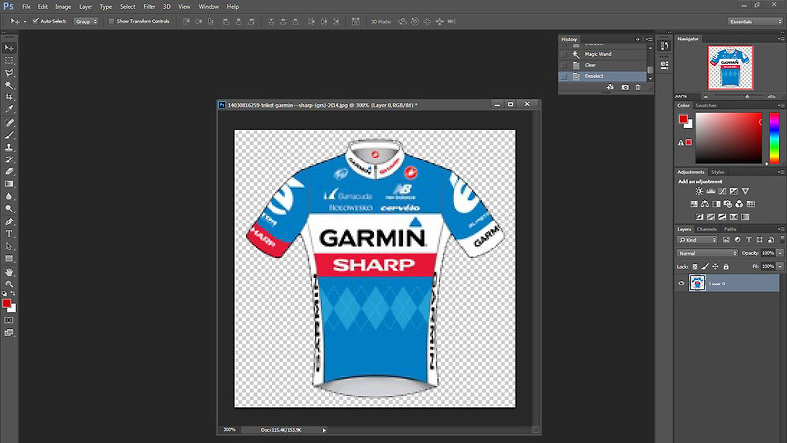Add a Levels adjustment

pos(710,191)
